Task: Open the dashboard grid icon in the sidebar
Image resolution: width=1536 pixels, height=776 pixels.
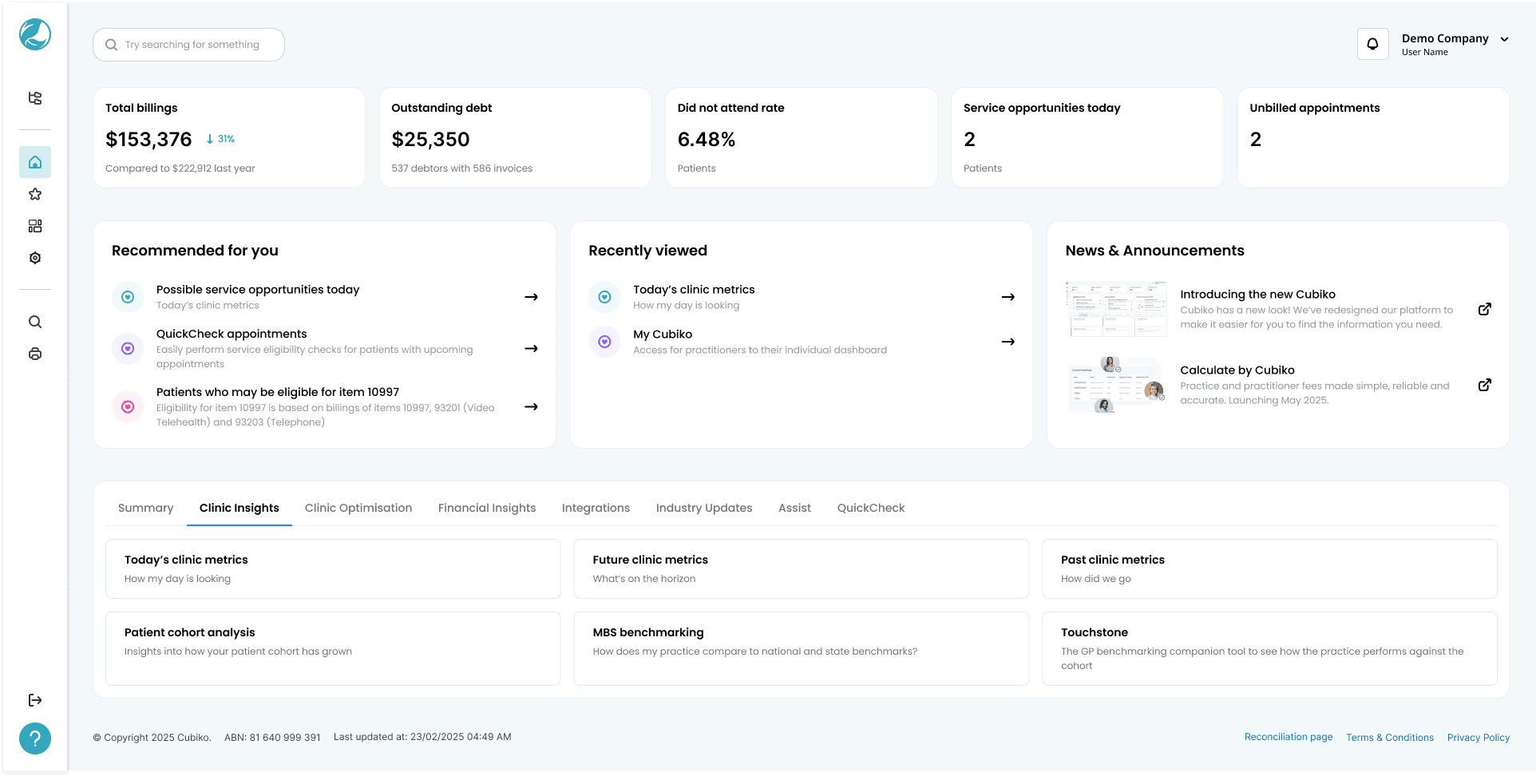Action: (x=35, y=226)
